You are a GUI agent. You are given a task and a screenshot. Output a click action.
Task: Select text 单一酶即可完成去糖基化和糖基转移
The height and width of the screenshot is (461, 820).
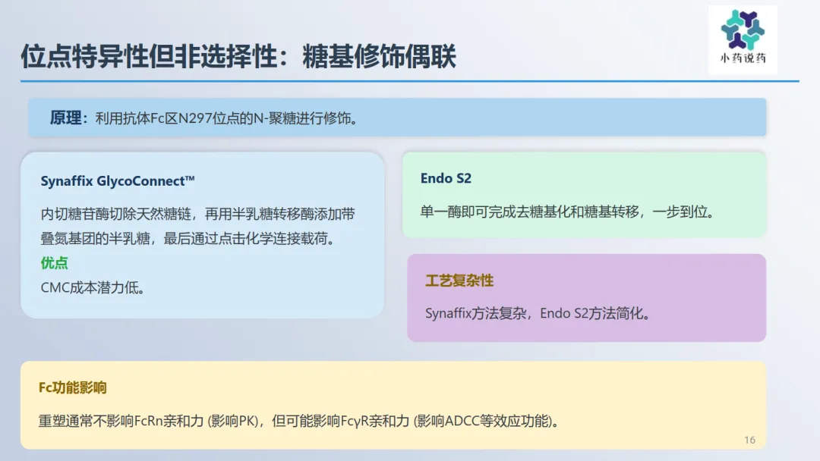point(530,212)
